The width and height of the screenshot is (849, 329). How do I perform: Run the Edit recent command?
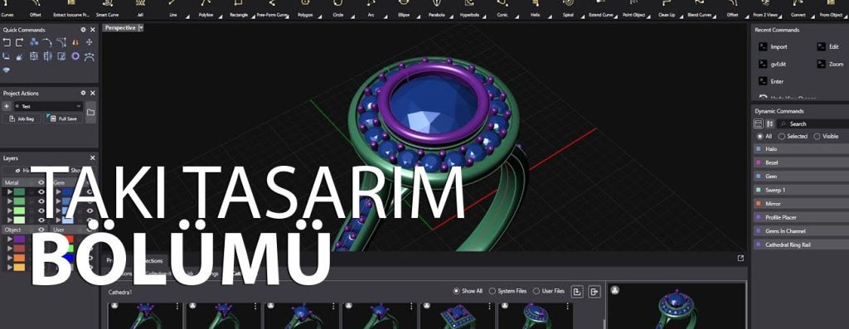(x=828, y=47)
